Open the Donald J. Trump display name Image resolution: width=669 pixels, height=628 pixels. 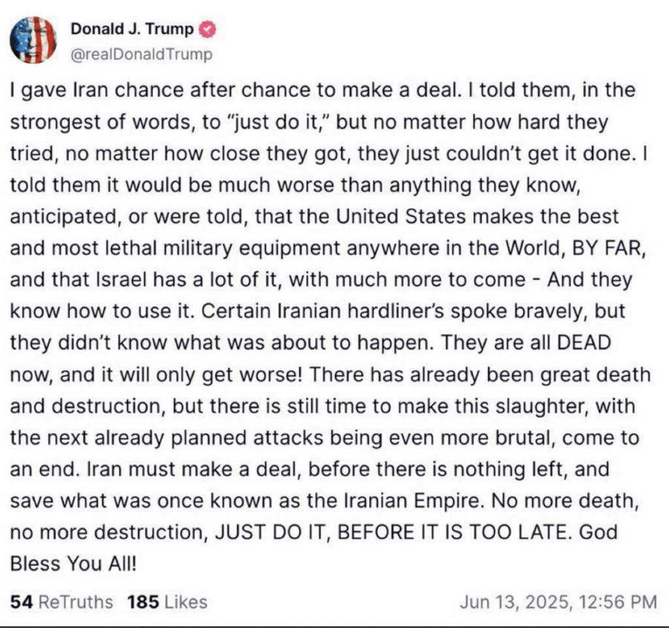click(x=132, y=29)
